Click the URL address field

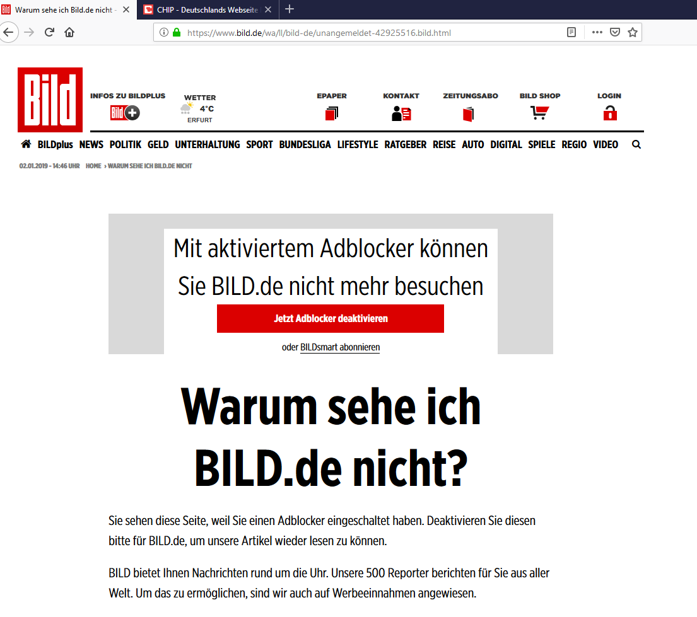(x=366, y=33)
